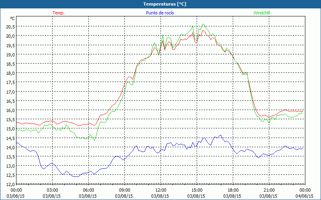
Task: Click the 21:00 time label
Action: click(x=269, y=190)
